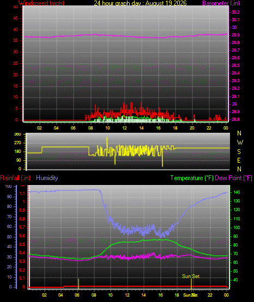This screenshot has width=254, height=302.
Task: Click the 08 hour label under bottom graph
Action: tap(94, 295)
